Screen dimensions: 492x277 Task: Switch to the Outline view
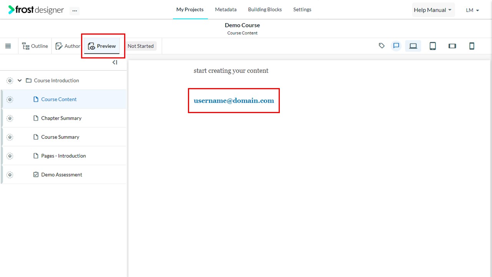[x=35, y=46]
